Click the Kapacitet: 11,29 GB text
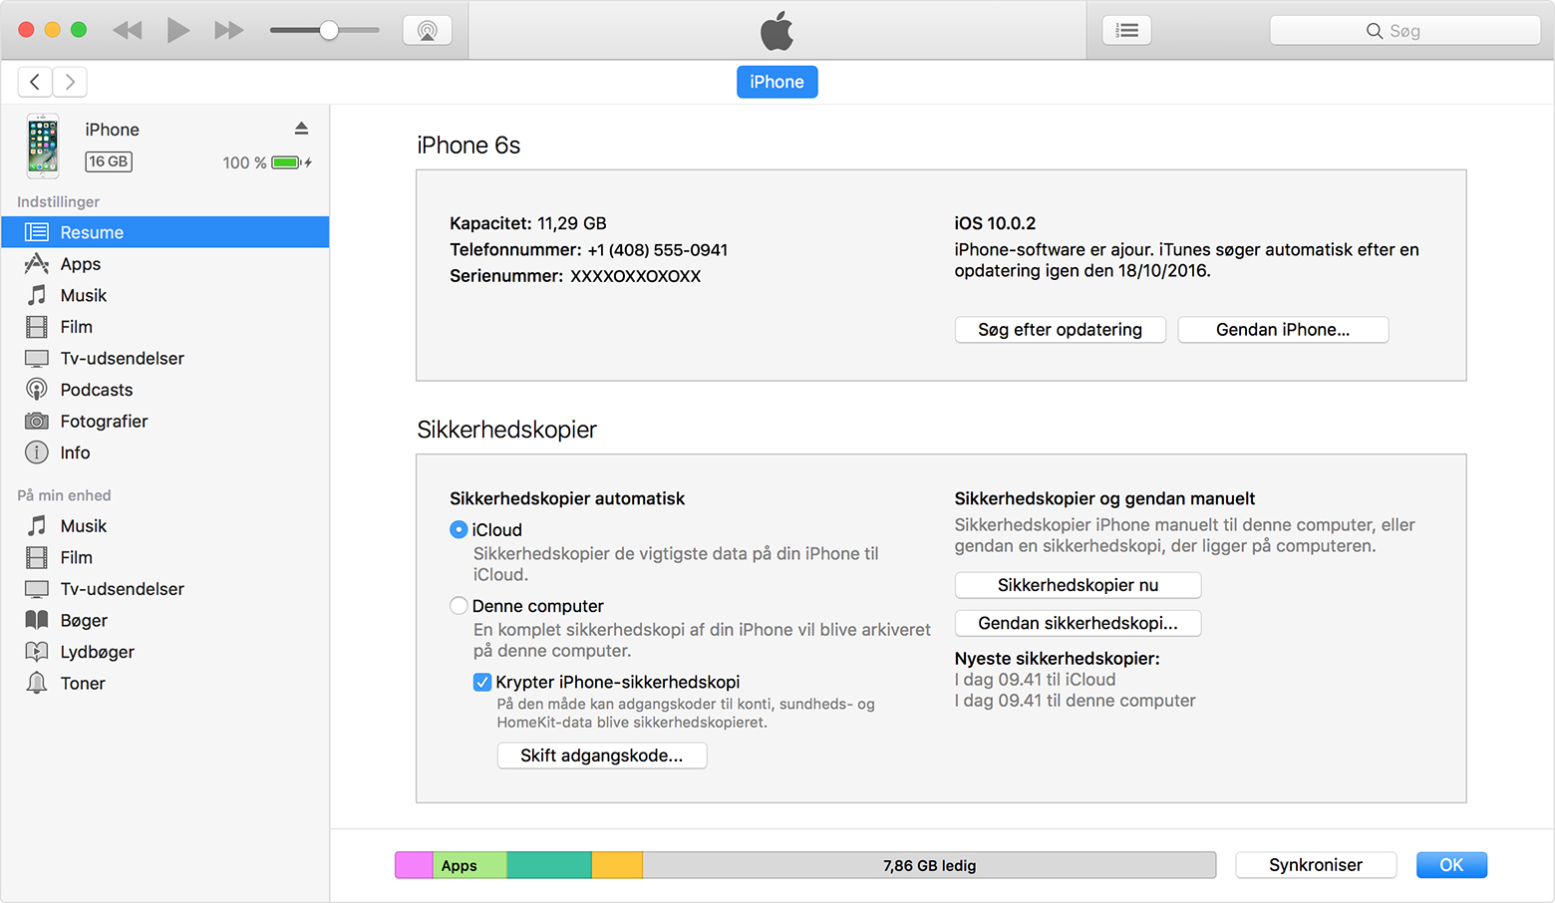This screenshot has height=903, width=1555. coord(528,223)
